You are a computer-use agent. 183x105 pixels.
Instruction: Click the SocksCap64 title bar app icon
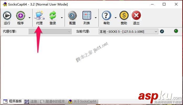[x=5, y=4]
